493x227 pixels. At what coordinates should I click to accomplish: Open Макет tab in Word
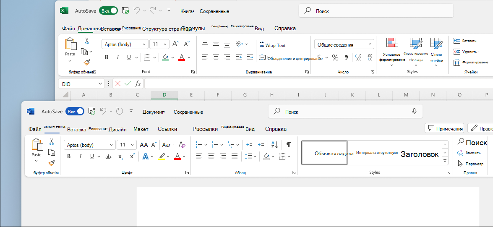(141, 129)
